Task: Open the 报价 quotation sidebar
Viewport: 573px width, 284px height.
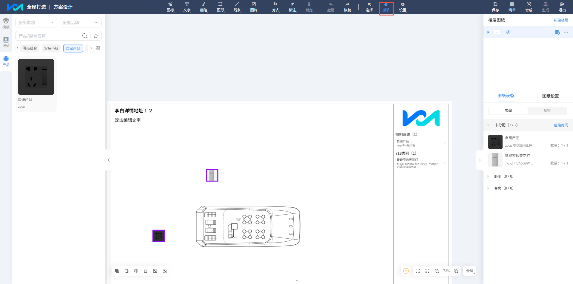Action: pyautogui.click(x=6, y=42)
